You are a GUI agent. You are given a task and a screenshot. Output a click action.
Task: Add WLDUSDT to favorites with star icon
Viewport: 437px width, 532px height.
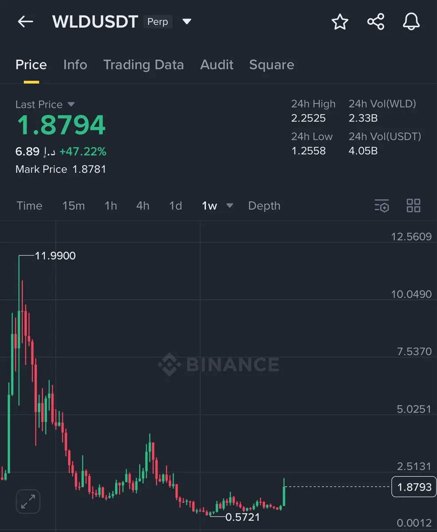340,21
